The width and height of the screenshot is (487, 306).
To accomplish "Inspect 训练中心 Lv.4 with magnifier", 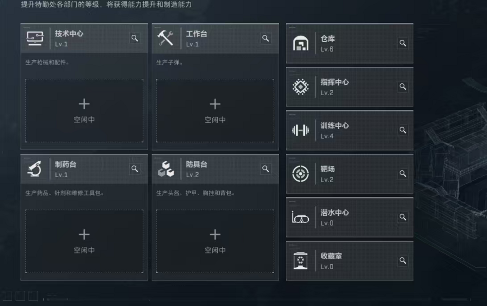I will [403, 130].
